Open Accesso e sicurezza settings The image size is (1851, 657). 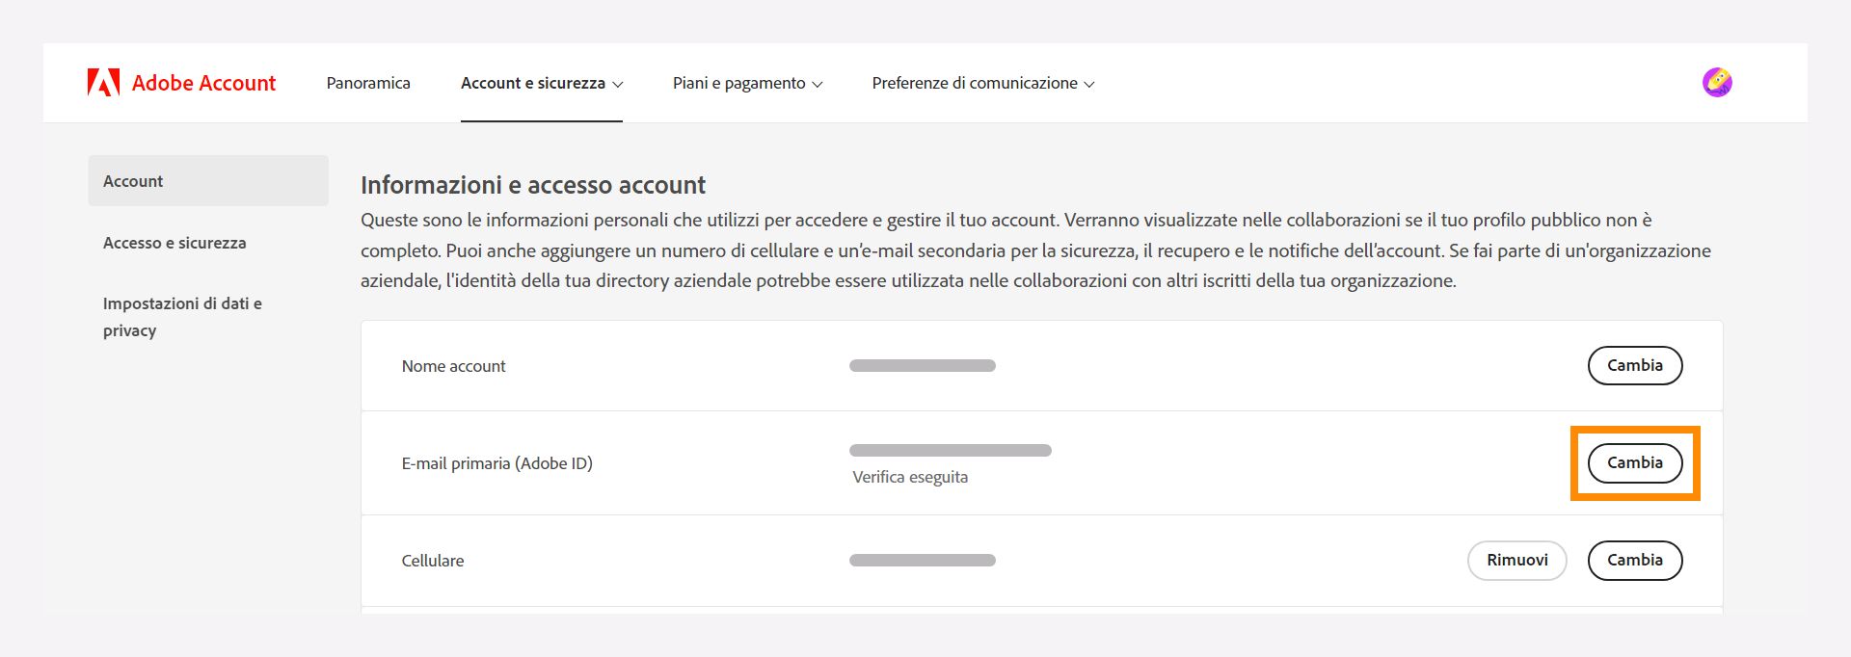click(x=174, y=243)
